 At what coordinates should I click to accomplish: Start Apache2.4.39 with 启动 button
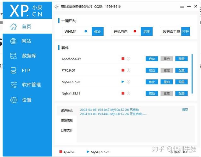152,59
